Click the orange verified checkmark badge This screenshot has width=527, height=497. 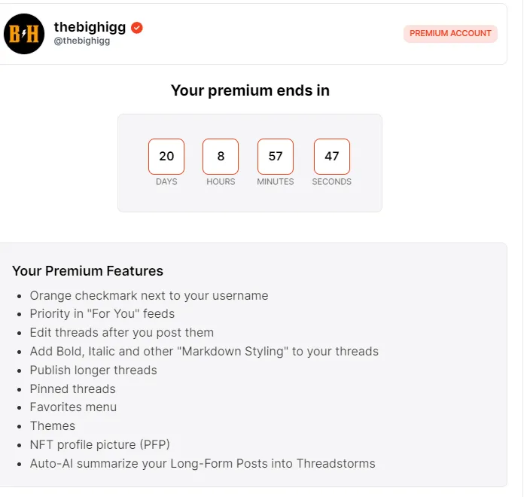tap(137, 28)
